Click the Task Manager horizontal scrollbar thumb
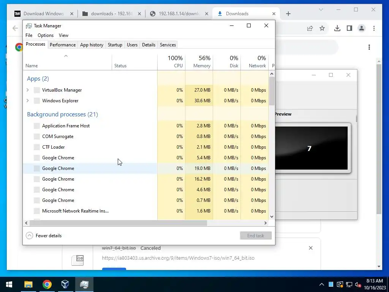This screenshot has width=389, height=292. [118, 223]
